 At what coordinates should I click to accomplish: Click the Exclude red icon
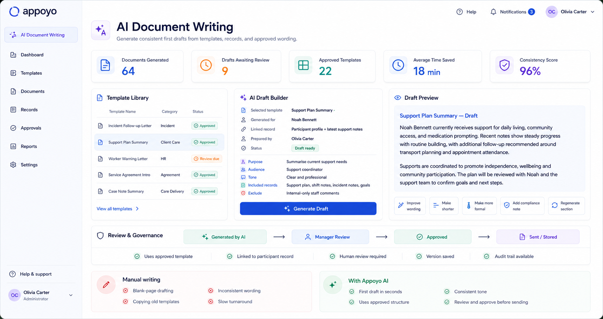(243, 193)
